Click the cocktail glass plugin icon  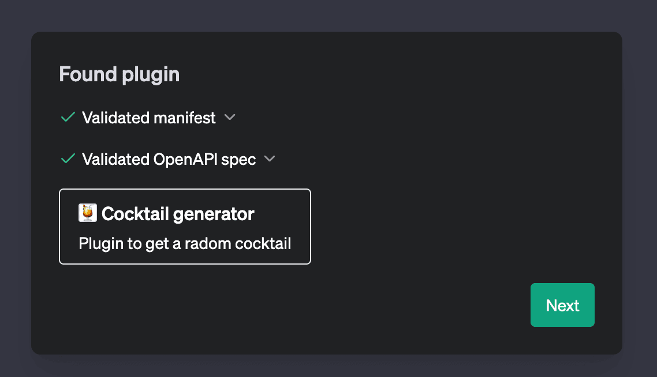coord(88,213)
